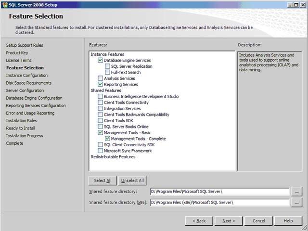
Task: Open Help for setup
Action: click(x=288, y=221)
